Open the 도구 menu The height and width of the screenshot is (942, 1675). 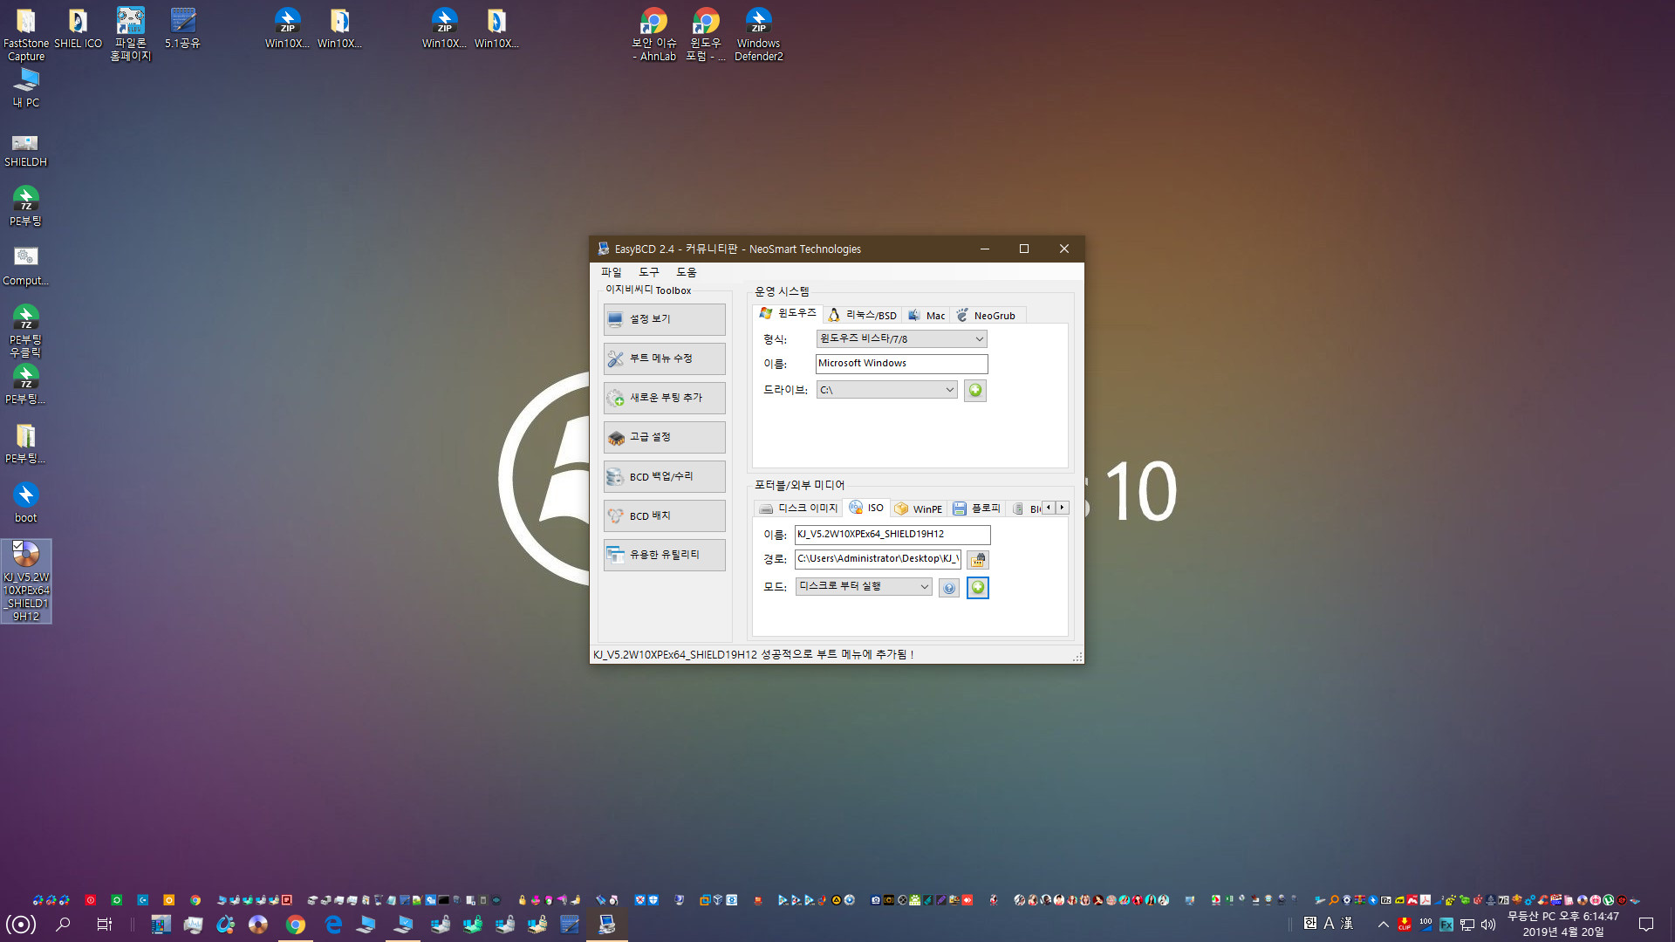[x=648, y=272]
